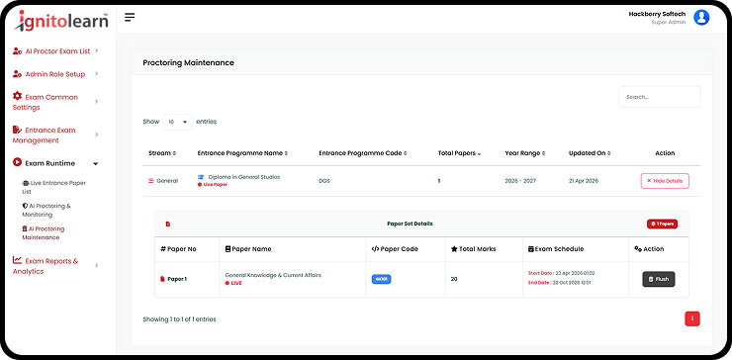The height and width of the screenshot is (360, 732).
Task: Click the icon in the Paper Name header
Action: click(x=228, y=249)
